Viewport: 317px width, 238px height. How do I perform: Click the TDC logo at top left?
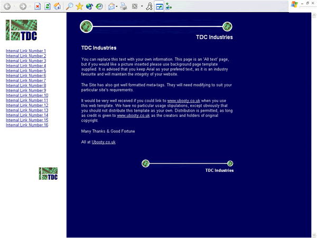point(21,30)
